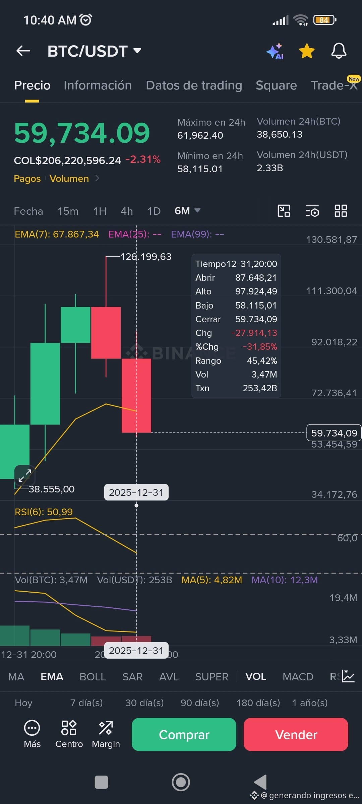This screenshot has height=804, width=362.
Task: Select the MA indicator
Action: click(x=16, y=677)
